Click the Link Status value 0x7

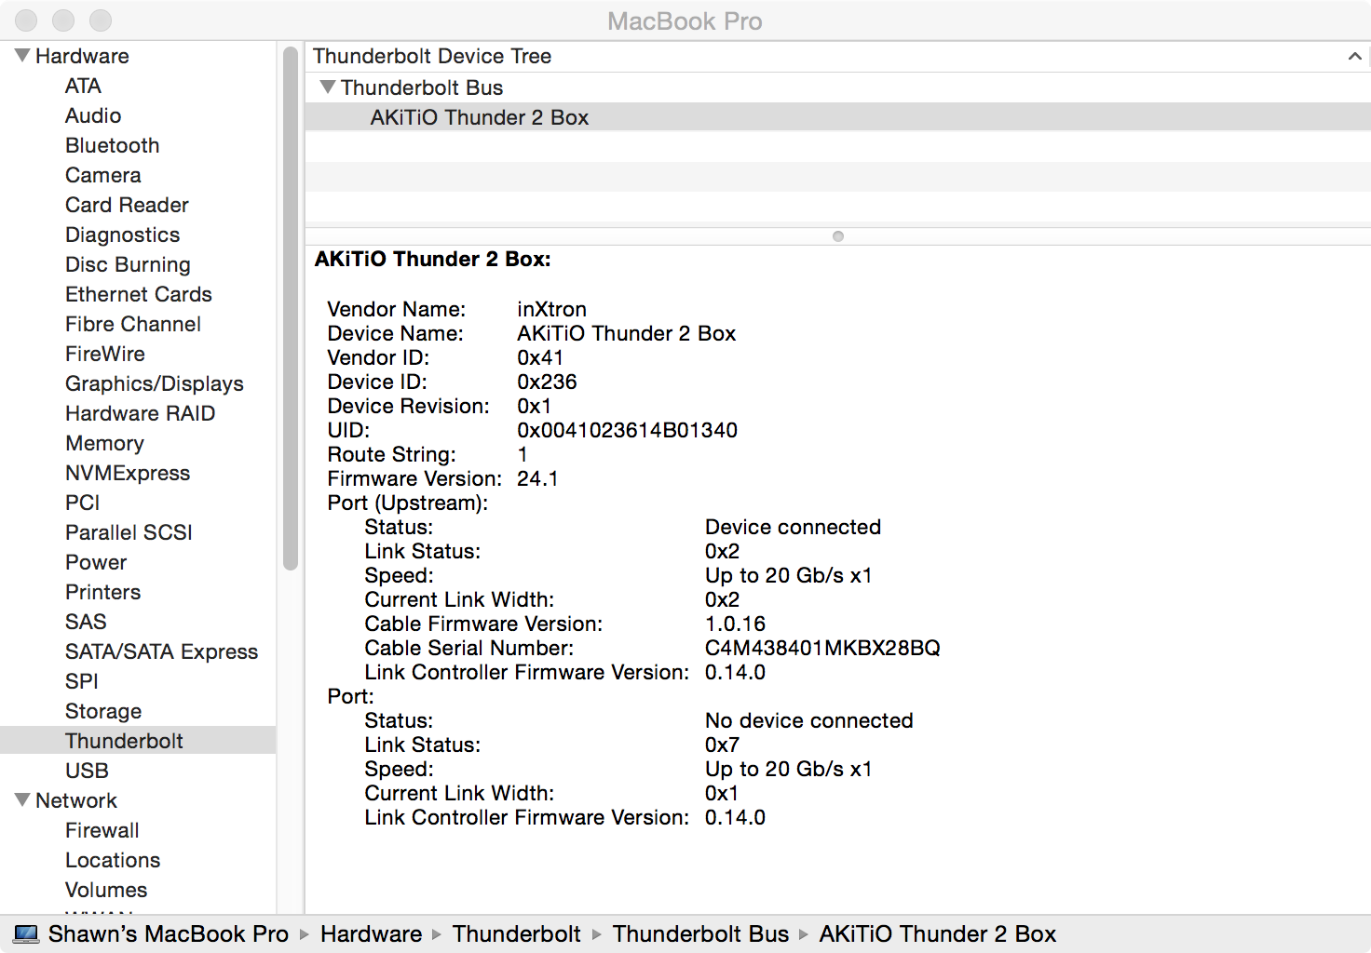coord(722,745)
